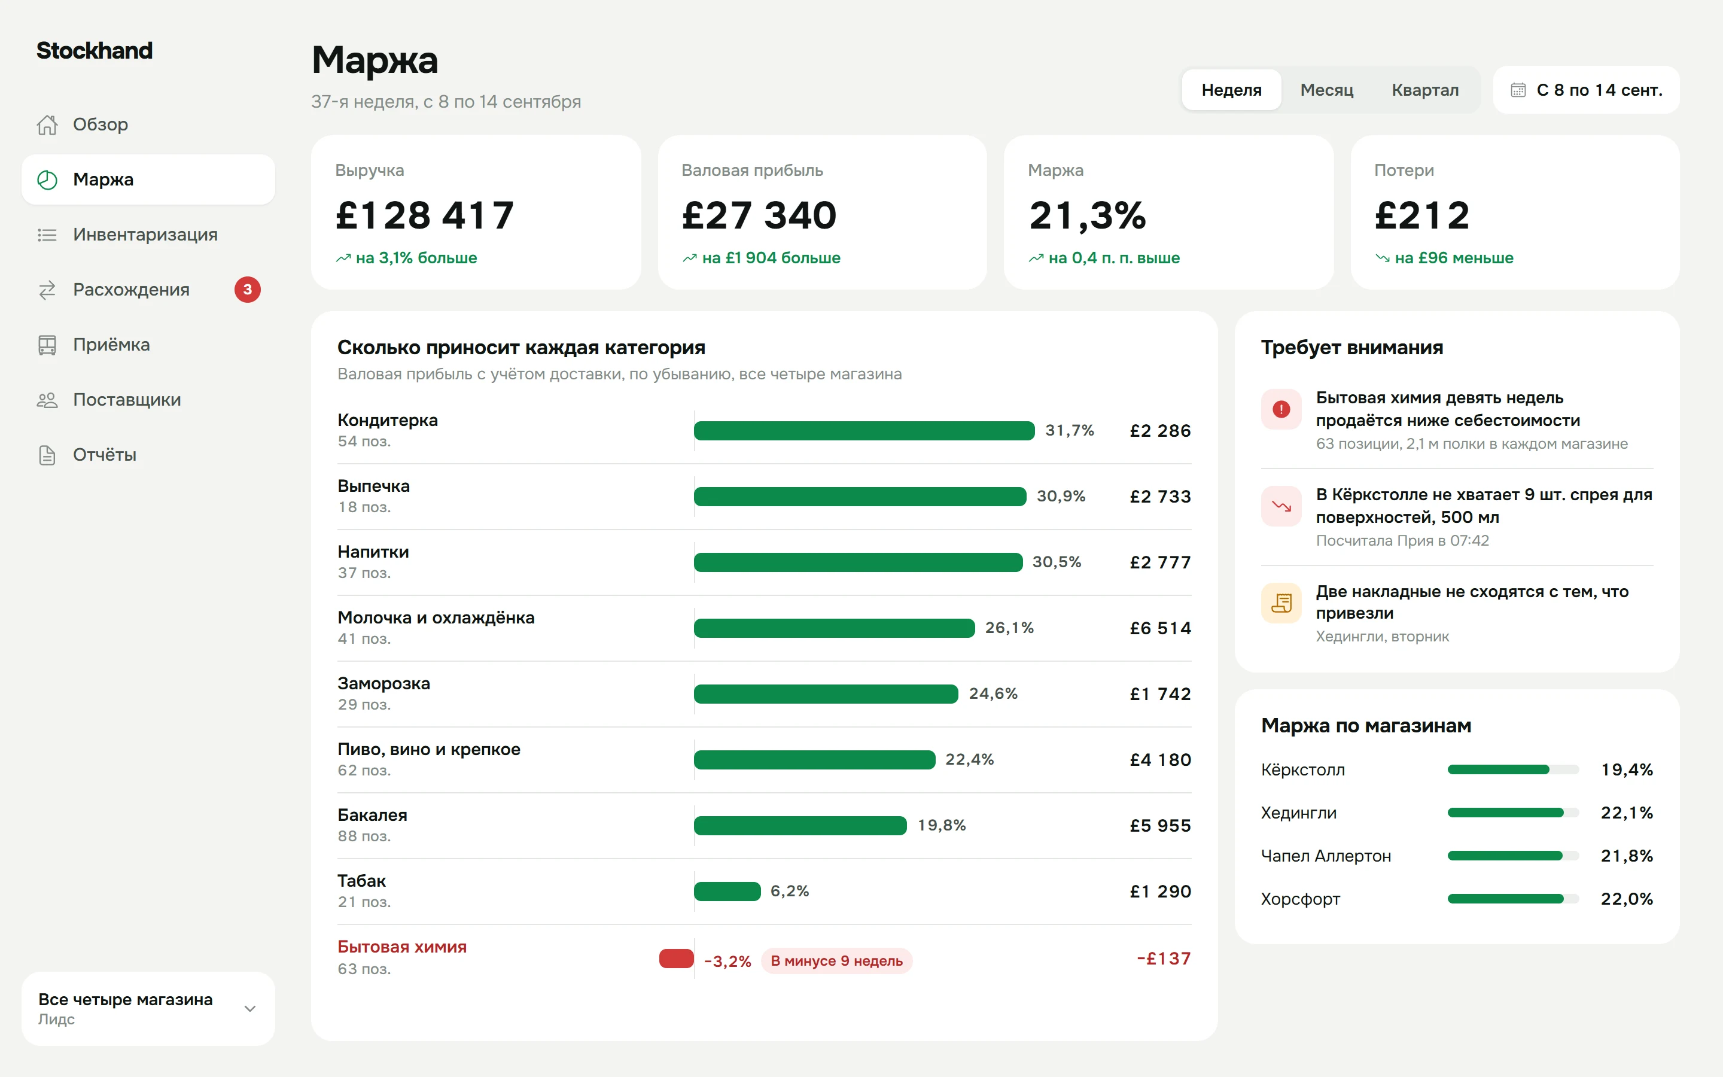Screen dimensions: 1723x1077
Task: Click the Маржа pie chart icon
Action: tap(47, 180)
